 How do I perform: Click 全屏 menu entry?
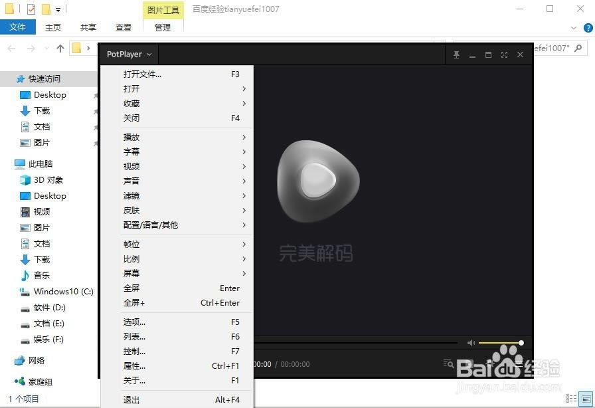pyautogui.click(x=131, y=288)
